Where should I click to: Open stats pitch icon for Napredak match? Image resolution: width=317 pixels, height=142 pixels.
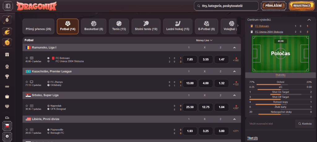pyautogui.click(x=31, y=106)
